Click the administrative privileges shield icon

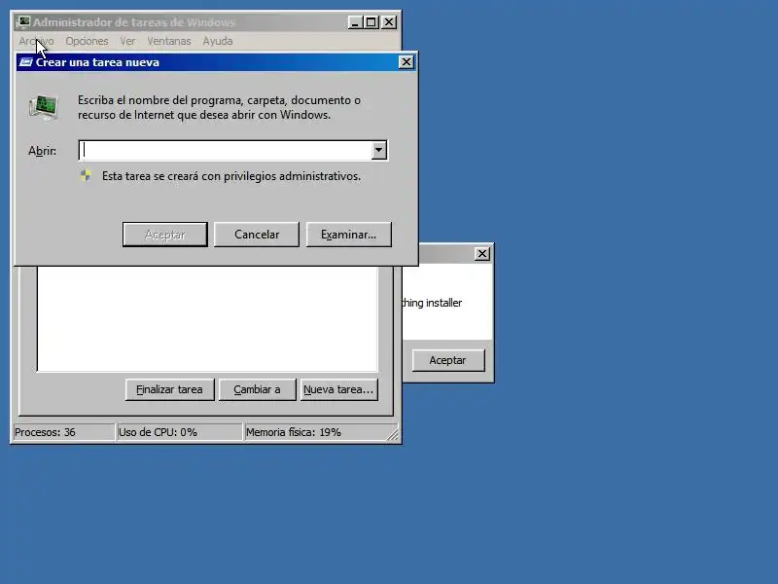point(86,176)
